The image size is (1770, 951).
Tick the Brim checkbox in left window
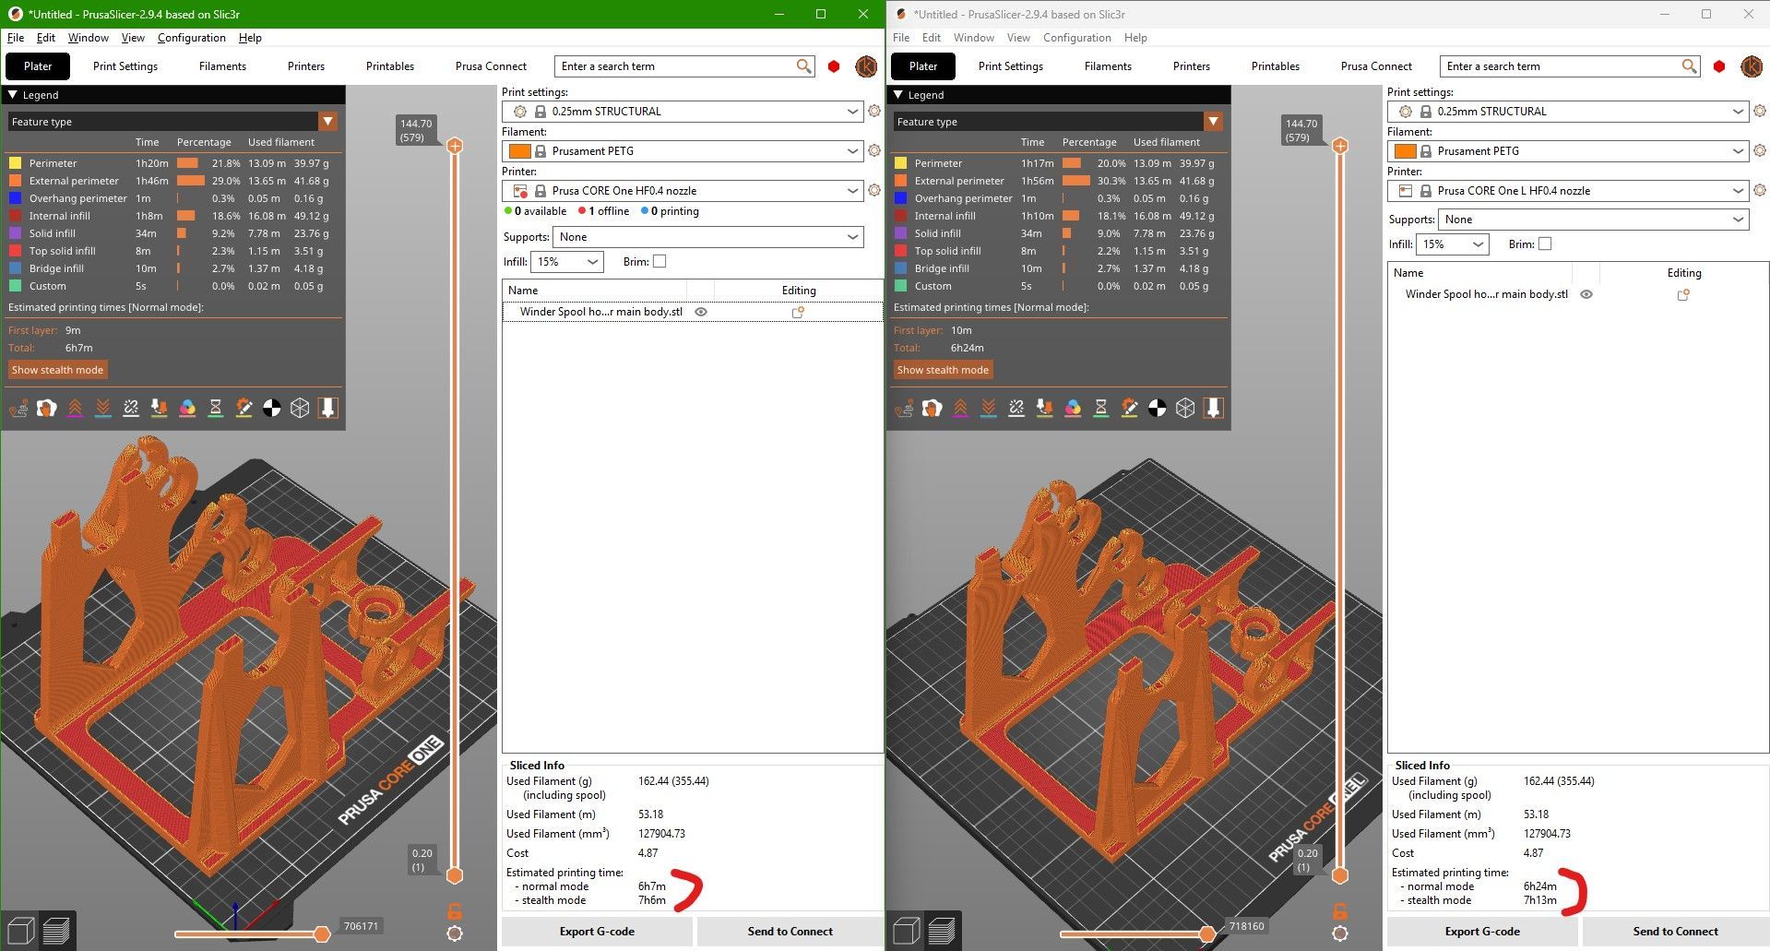point(659,262)
